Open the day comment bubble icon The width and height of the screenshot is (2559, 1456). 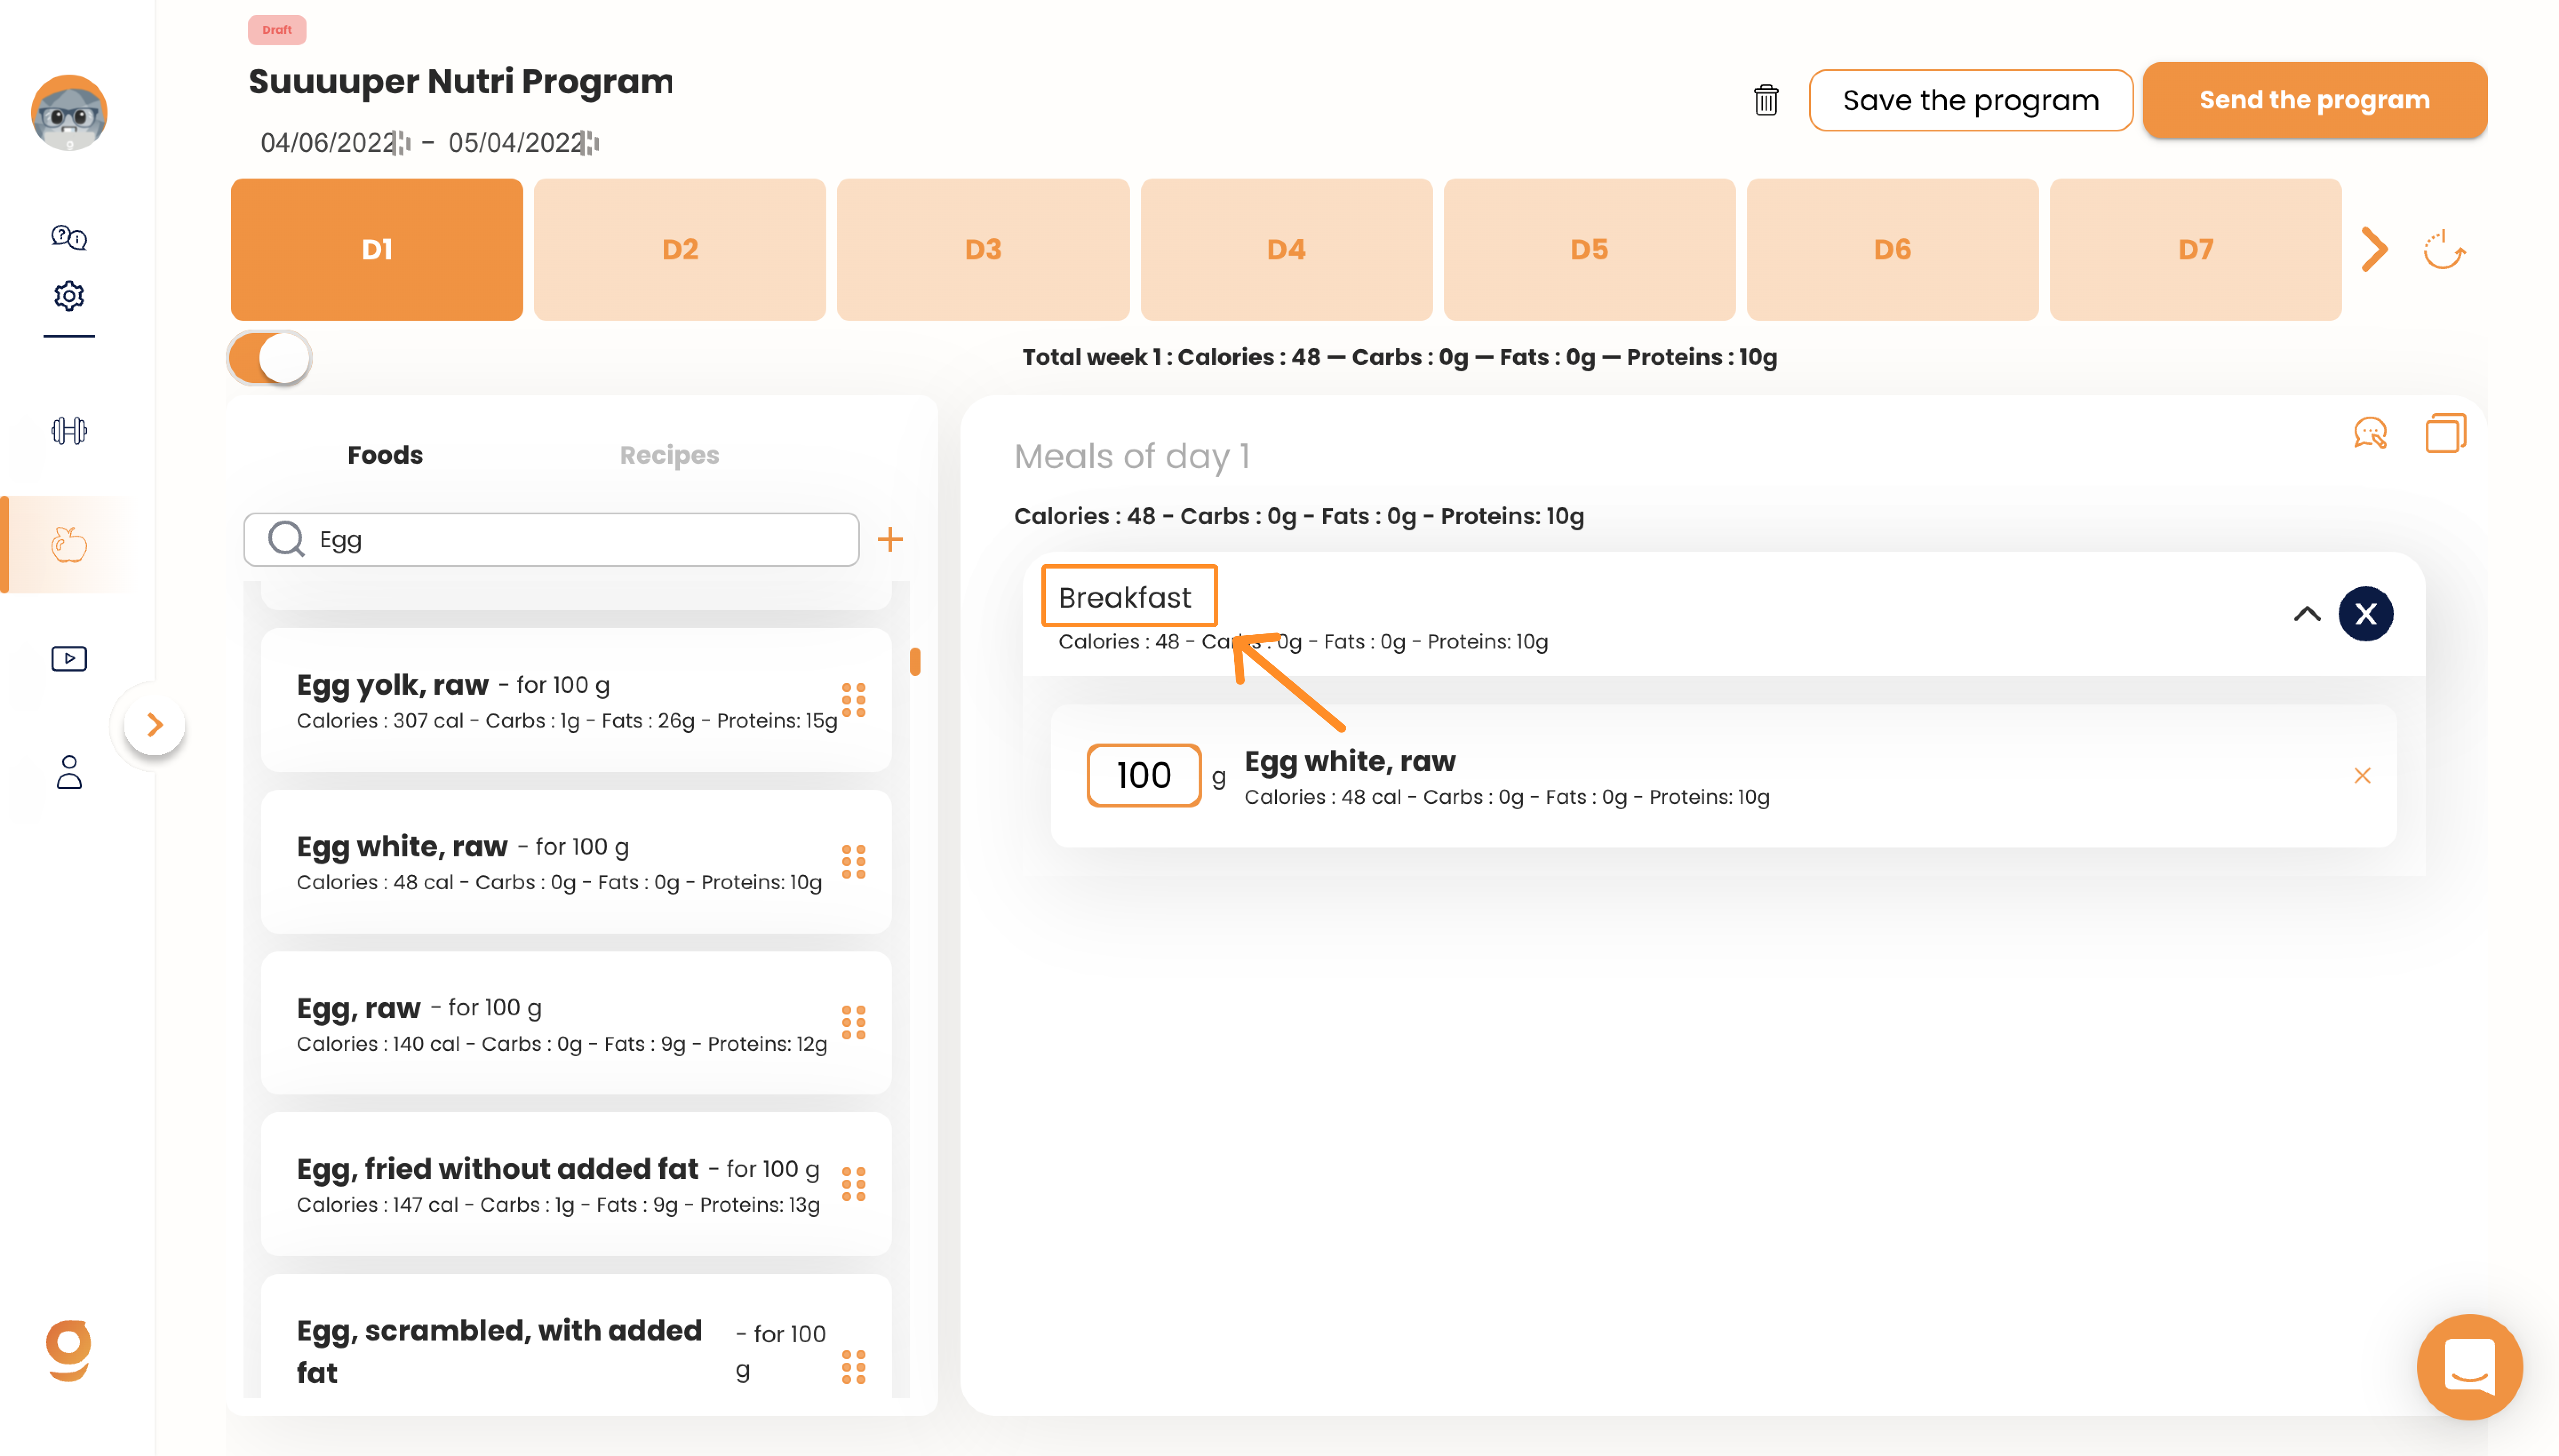[2370, 433]
